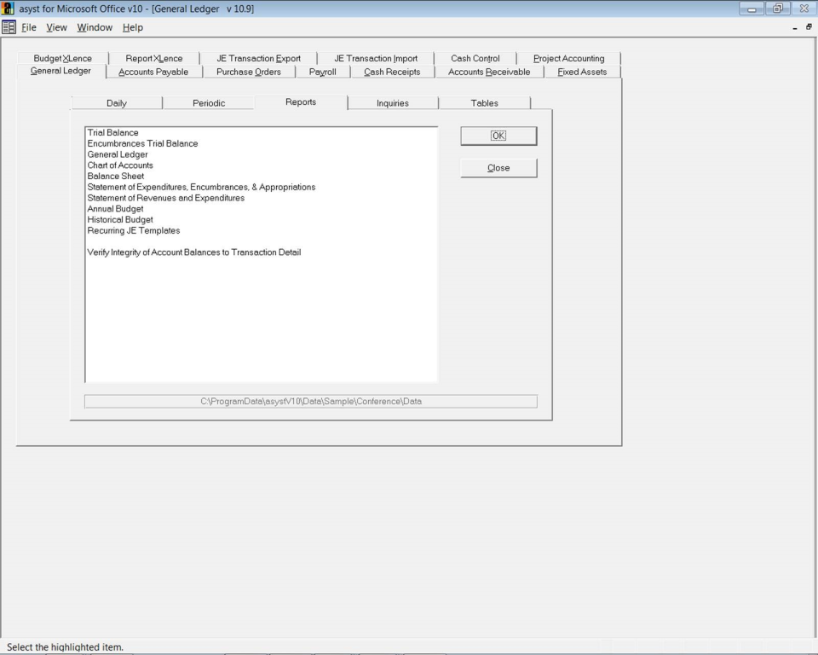Click the MDI document icon beside File menu

9,27
